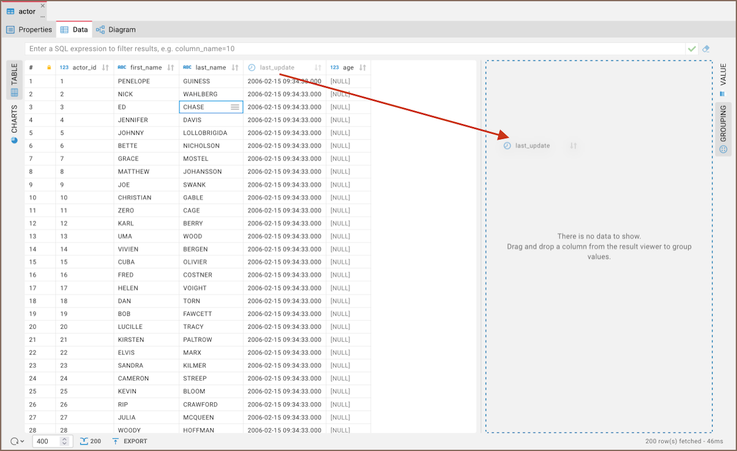Click the SQL filter expression input field
This screenshot has height=451, width=737.
(x=355, y=49)
